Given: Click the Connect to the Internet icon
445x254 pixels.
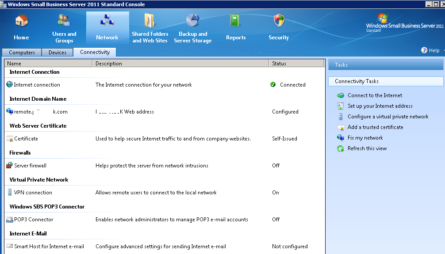Looking at the screenshot, I should [x=341, y=95].
